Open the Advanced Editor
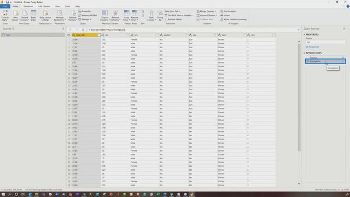The height and width of the screenshot is (197, 350). [87, 15]
